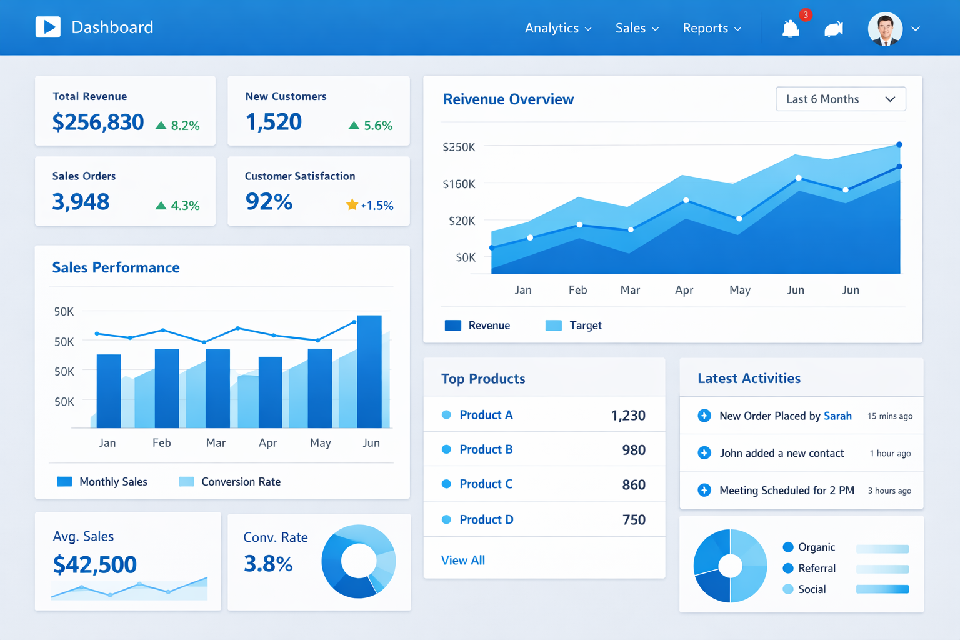
Task: Click plus icon beside Meeting Scheduled
Action: point(704,491)
